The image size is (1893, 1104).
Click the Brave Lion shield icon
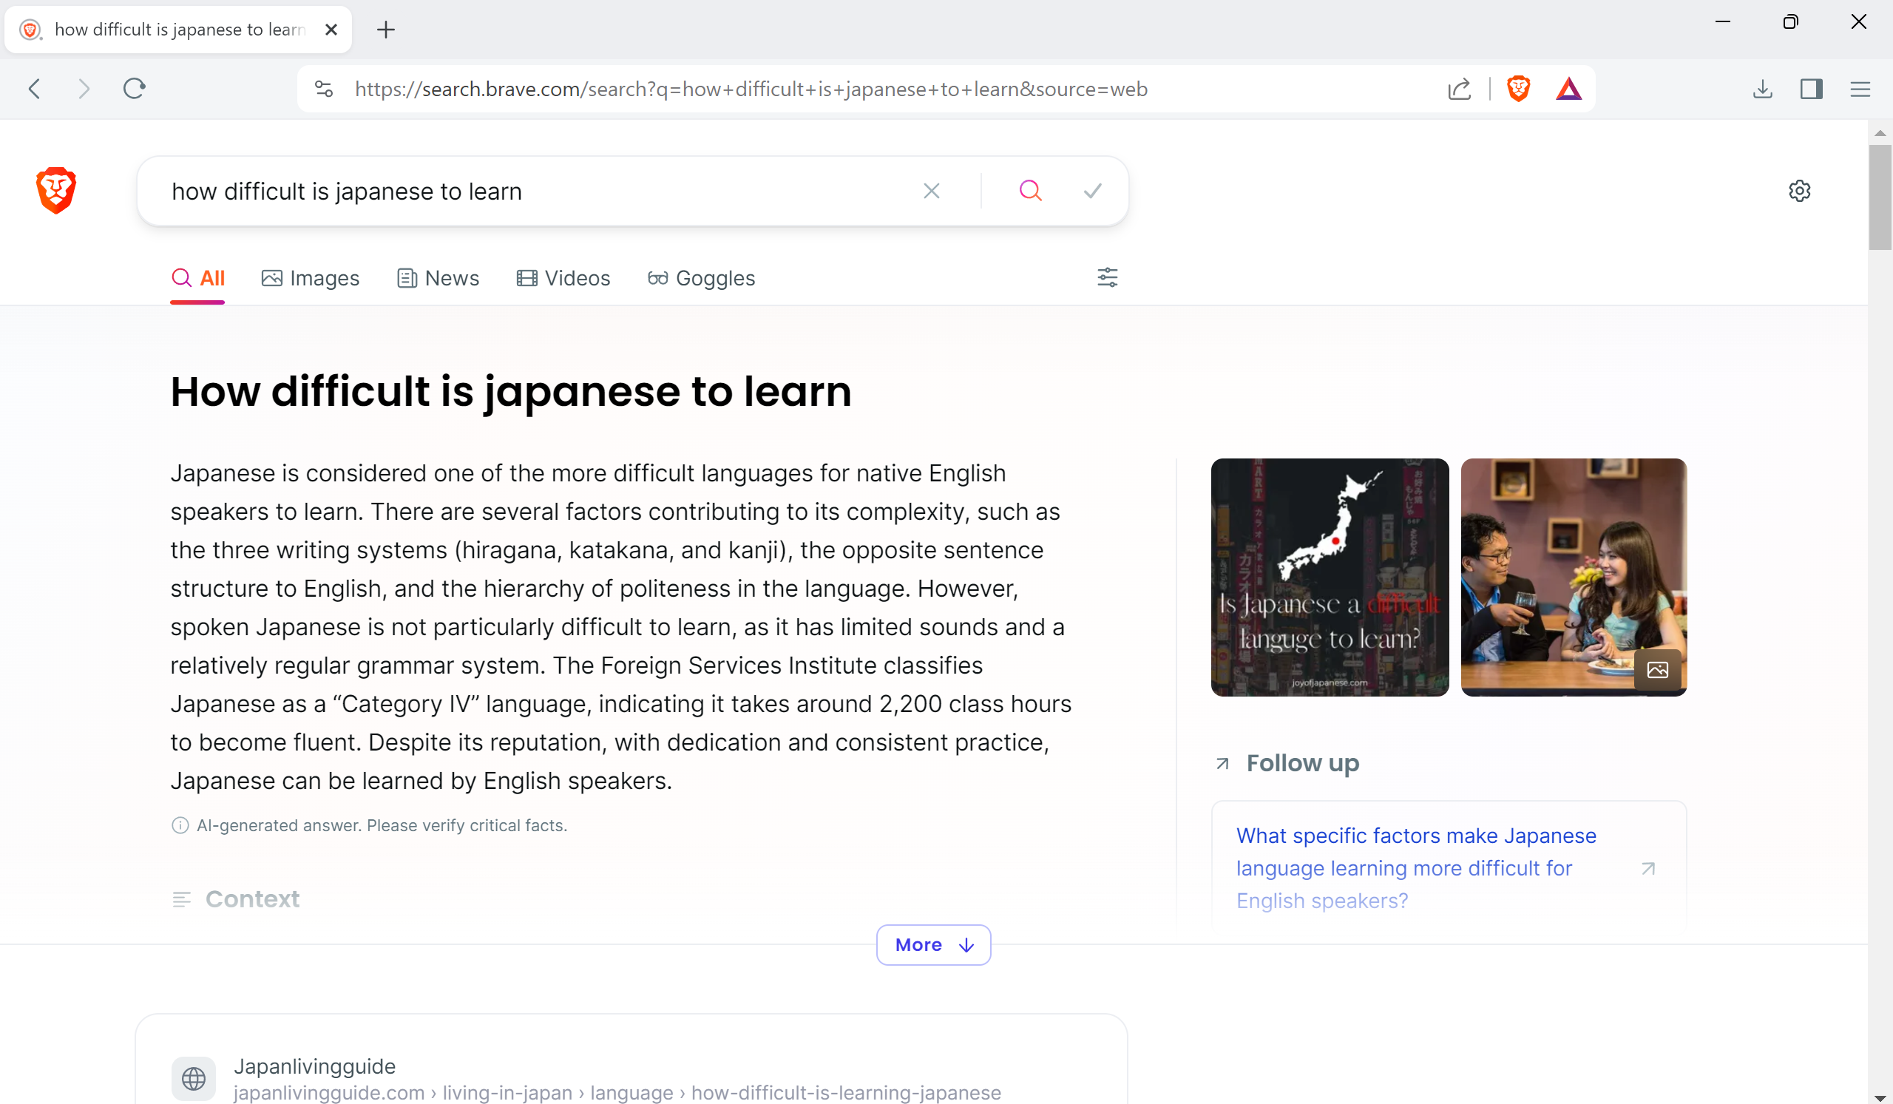tap(1520, 88)
